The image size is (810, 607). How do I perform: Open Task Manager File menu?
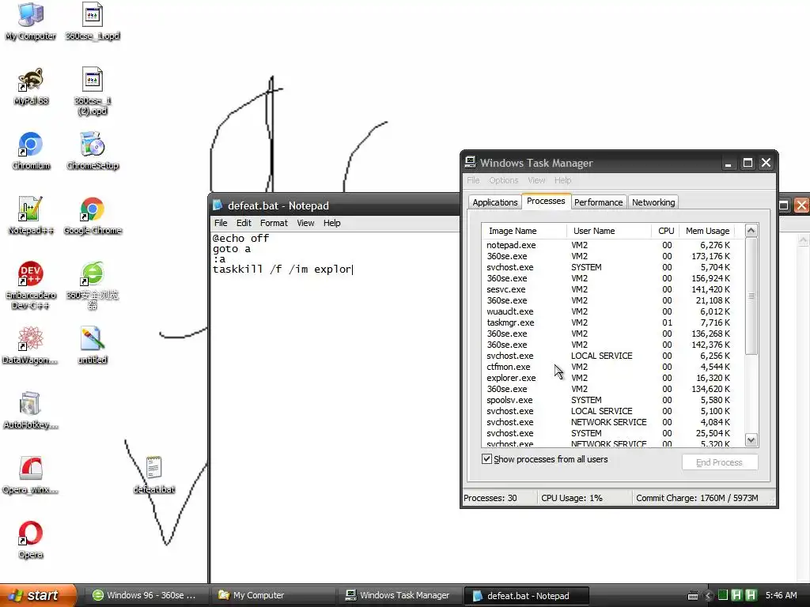coord(473,180)
